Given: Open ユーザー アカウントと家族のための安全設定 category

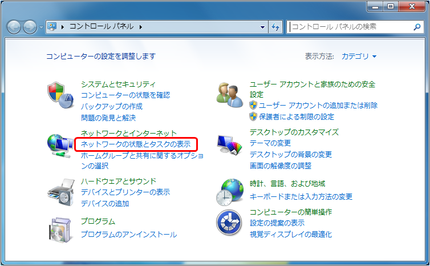Looking at the screenshot, I should [x=313, y=89].
